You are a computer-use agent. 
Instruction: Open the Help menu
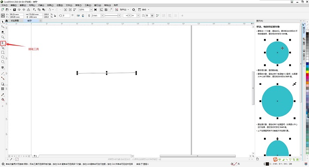click(x=107, y=5)
